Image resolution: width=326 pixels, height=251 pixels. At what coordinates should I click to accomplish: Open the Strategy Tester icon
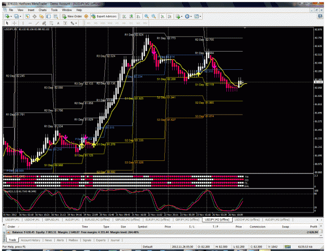(55, 16)
